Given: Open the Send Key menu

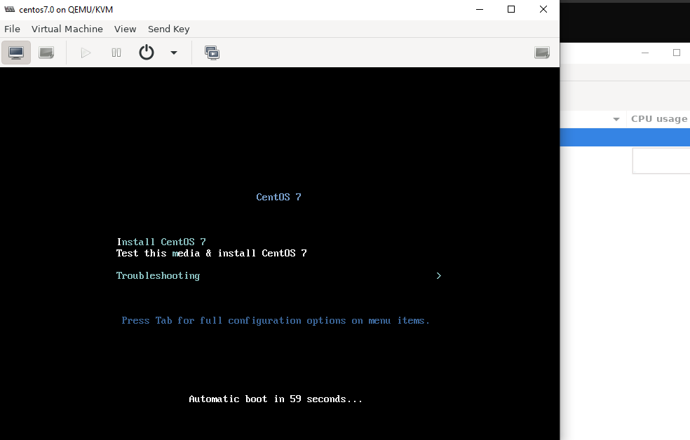Looking at the screenshot, I should (x=168, y=29).
